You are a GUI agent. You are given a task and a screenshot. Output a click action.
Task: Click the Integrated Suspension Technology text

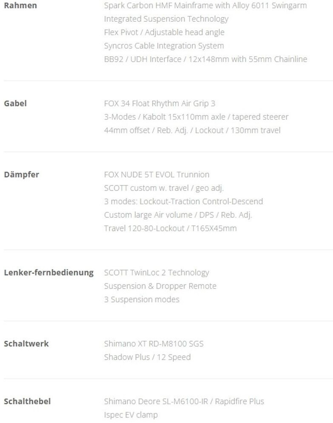pos(166,19)
